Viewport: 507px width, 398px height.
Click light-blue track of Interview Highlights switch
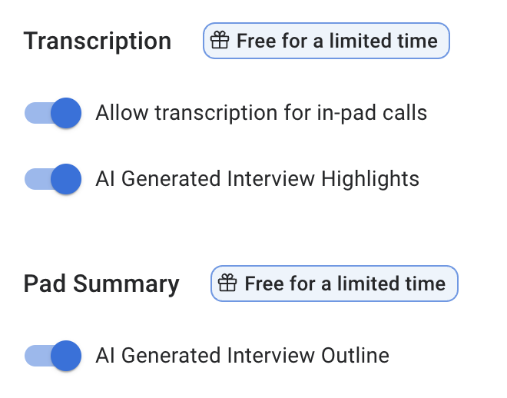tap(35, 179)
